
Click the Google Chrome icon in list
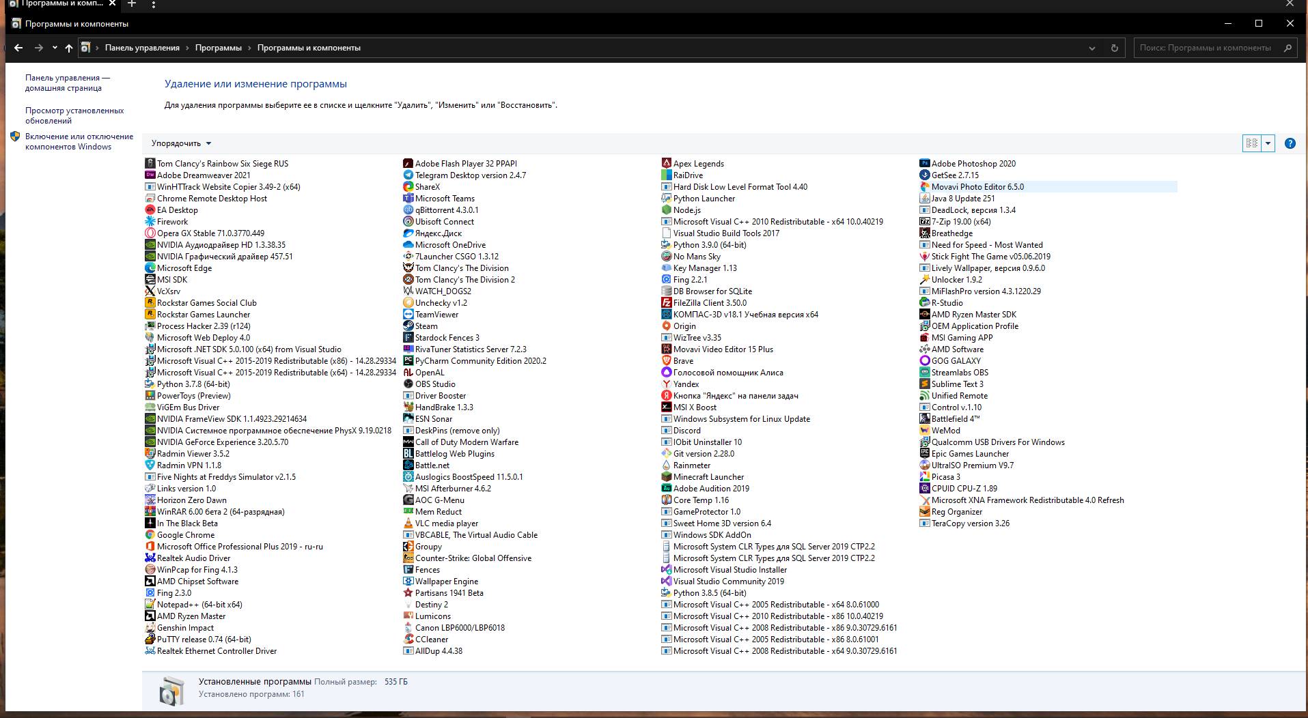(150, 535)
